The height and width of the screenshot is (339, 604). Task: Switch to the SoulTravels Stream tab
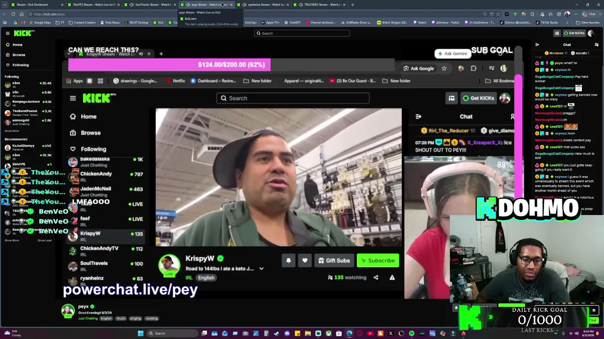(x=150, y=5)
